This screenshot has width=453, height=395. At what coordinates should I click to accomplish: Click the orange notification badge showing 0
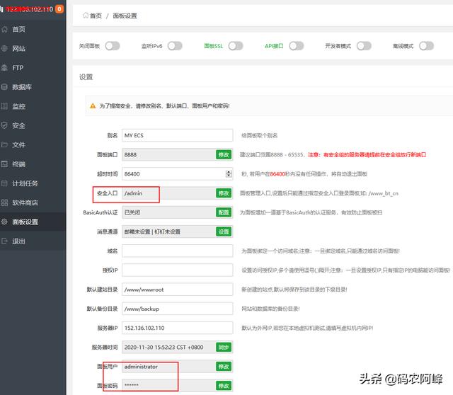pyautogui.click(x=59, y=9)
